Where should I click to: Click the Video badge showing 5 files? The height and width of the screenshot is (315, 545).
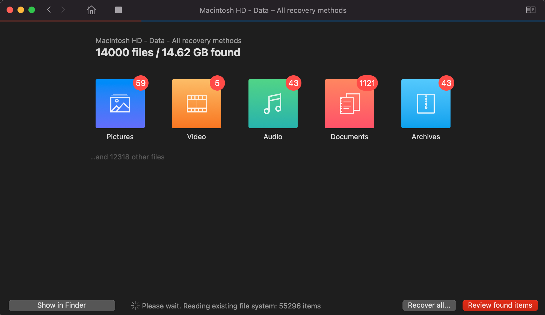coord(217,82)
